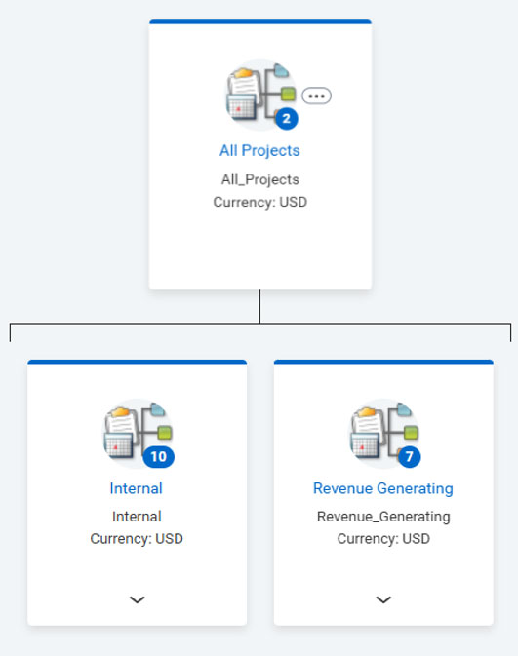Image resolution: width=518 pixels, height=656 pixels.
Task: Select the Revenue_Generating reference ID text
Action: click(x=383, y=517)
